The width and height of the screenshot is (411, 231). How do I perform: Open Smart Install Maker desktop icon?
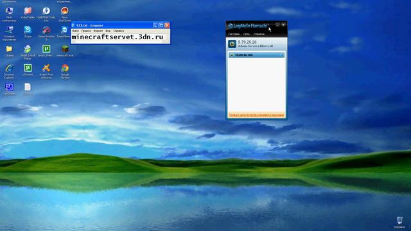(28, 49)
